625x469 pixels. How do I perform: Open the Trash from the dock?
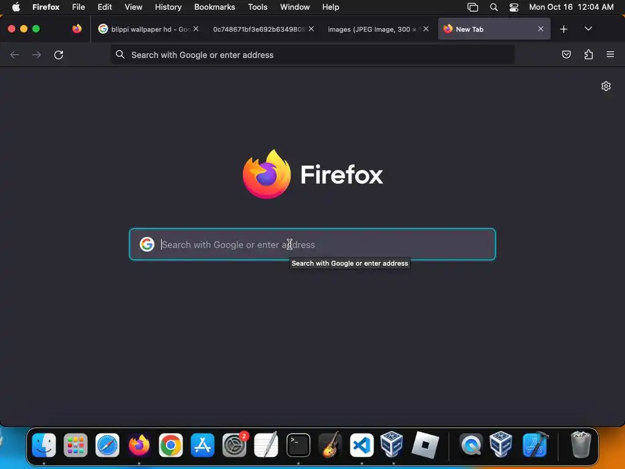581,445
